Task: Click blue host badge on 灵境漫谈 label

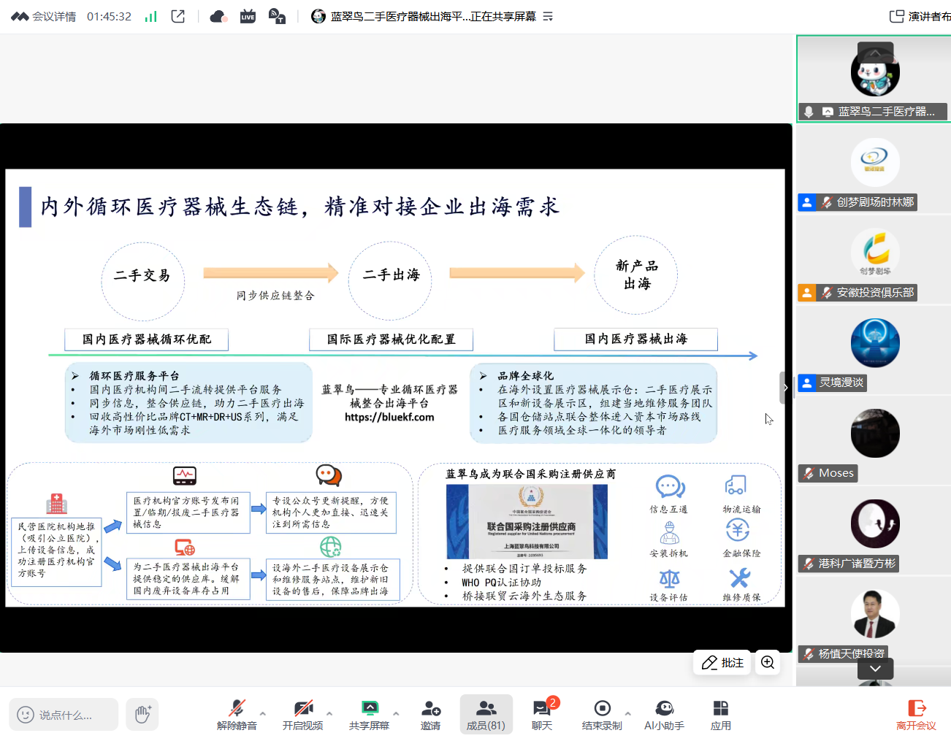Action: click(806, 383)
